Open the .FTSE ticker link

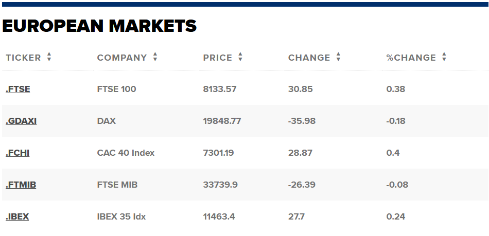(x=18, y=89)
